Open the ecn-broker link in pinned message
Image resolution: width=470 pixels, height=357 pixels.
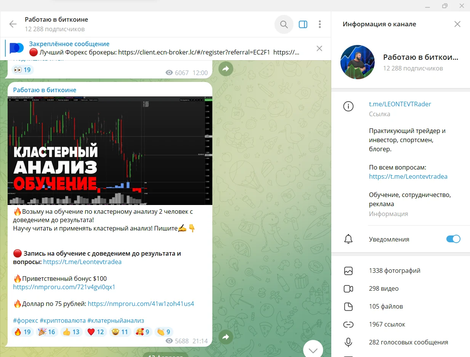[194, 52]
